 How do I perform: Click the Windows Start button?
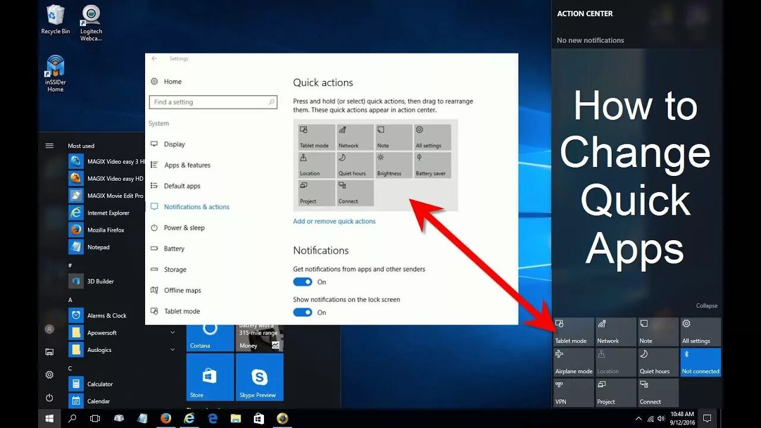coord(49,418)
